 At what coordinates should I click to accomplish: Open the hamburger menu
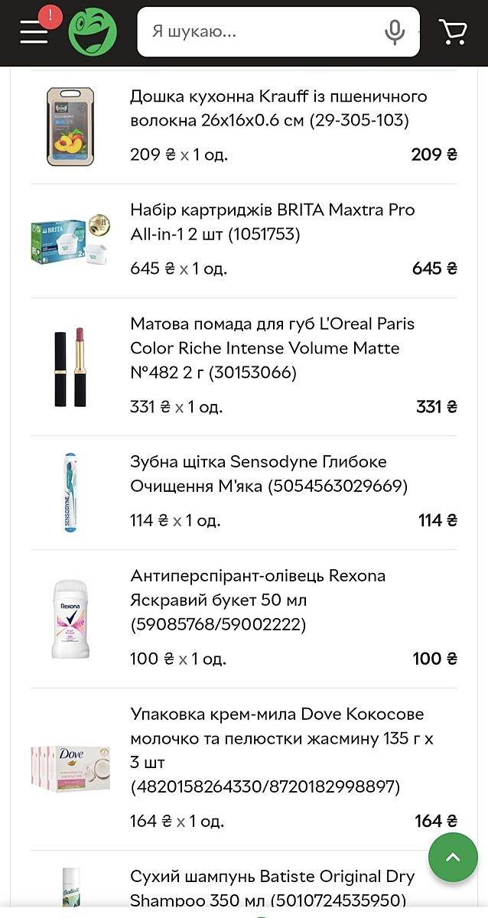(34, 31)
